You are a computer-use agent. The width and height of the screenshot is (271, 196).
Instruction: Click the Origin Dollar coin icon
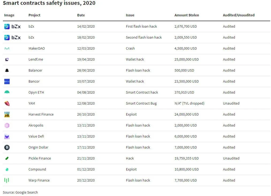pyautogui.click(x=7, y=147)
